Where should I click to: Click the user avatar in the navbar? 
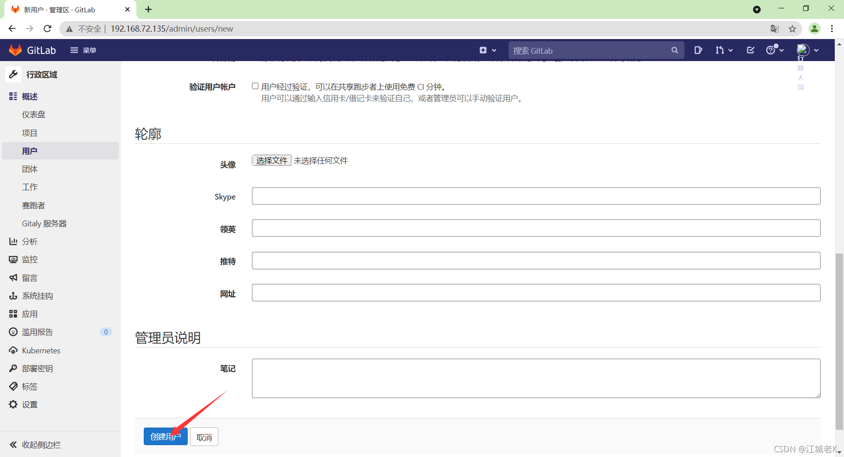pos(803,50)
